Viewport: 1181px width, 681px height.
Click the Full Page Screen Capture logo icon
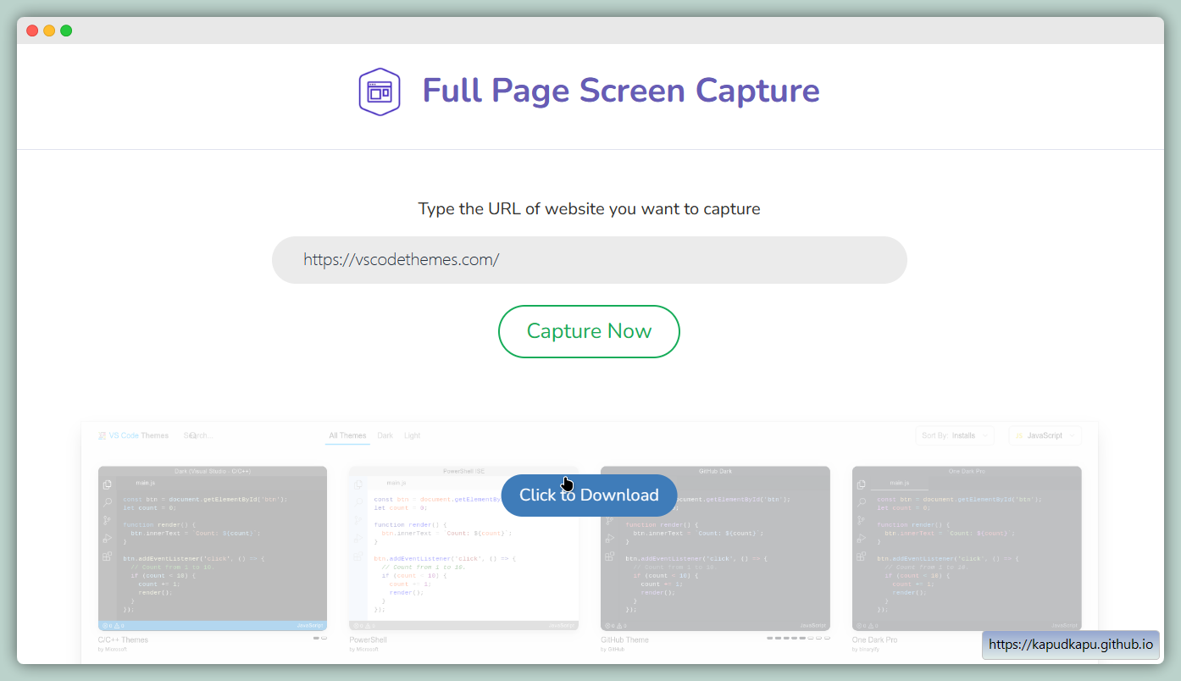[379, 91]
